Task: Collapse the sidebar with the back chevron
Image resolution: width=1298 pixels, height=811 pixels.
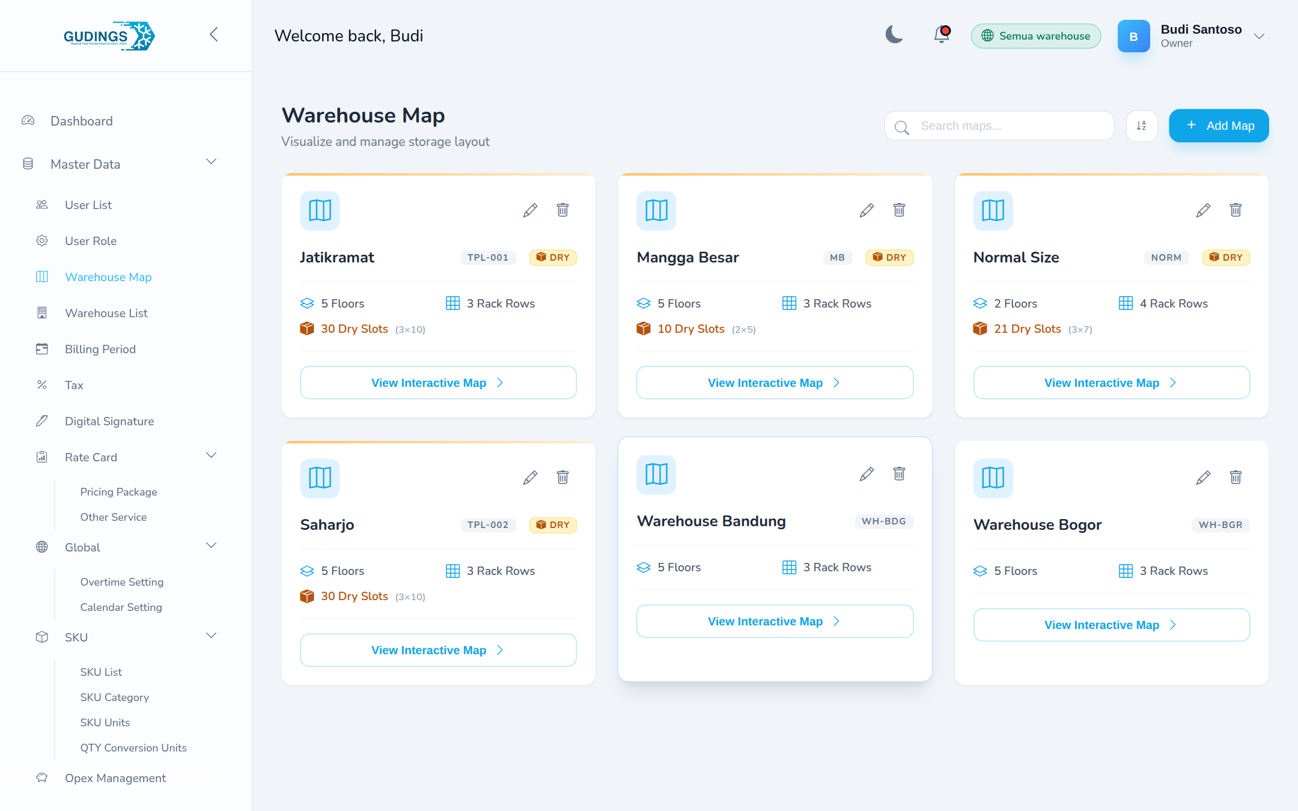Action: [x=213, y=34]
